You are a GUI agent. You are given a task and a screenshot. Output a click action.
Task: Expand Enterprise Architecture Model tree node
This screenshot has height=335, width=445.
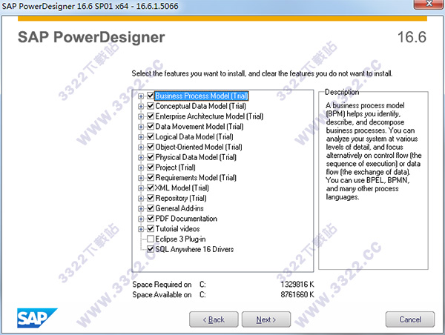[x=141, y=116]
